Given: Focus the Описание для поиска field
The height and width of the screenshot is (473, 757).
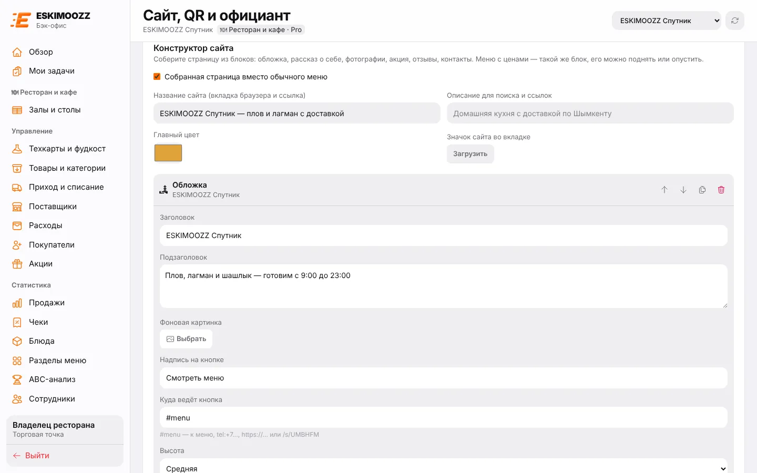Looking at the screenshot, I should [590, 114].
